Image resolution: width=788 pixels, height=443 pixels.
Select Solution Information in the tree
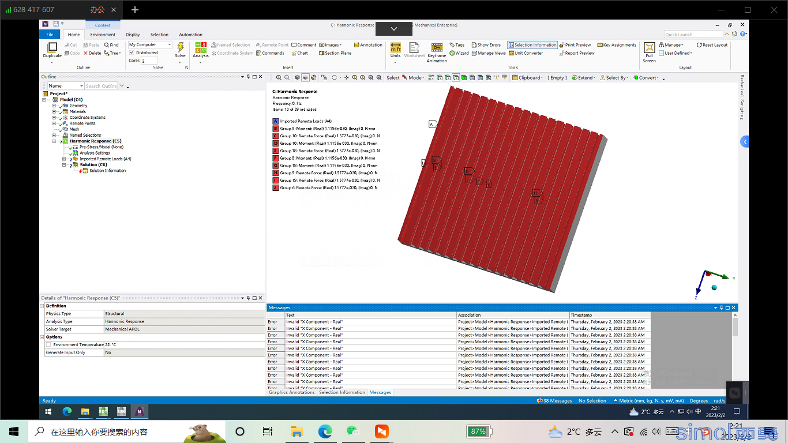[x=107, y=171]
